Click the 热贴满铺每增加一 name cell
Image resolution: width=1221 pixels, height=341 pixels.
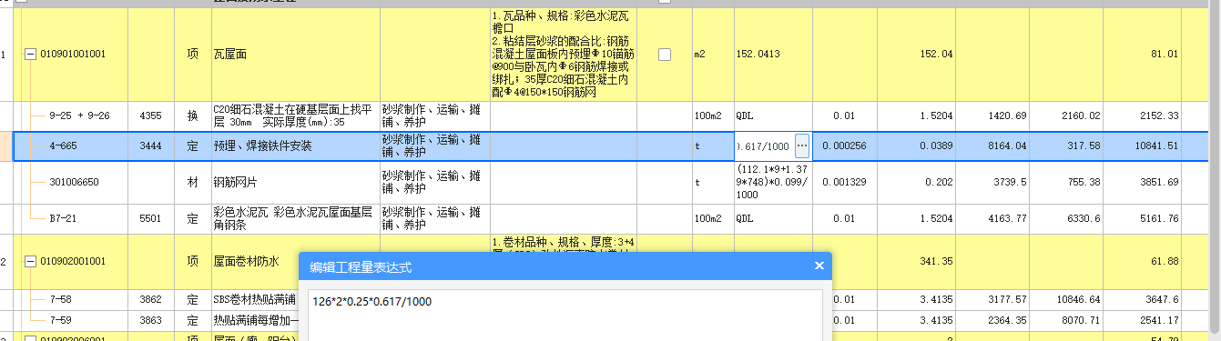[255, 320]
